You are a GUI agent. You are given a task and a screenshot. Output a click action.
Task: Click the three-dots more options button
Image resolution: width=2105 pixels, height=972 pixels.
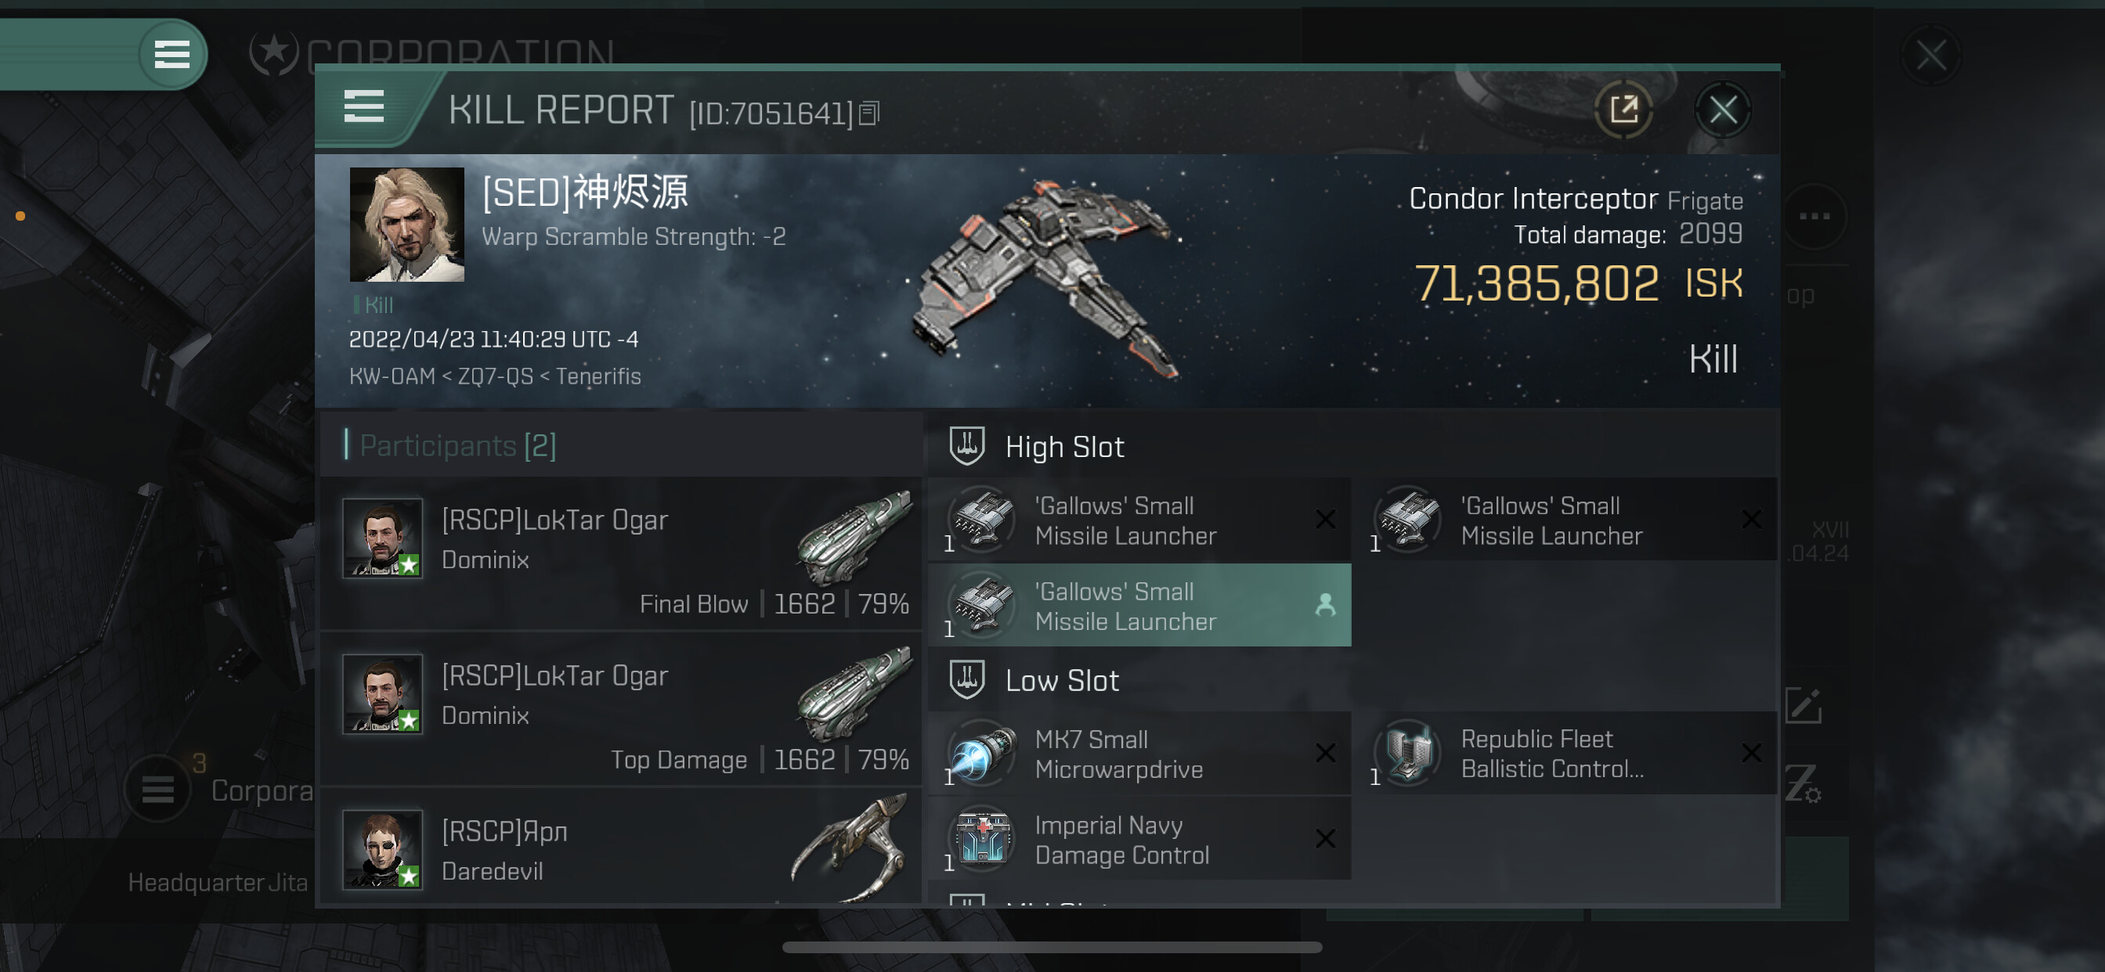tap(1814, 217)
